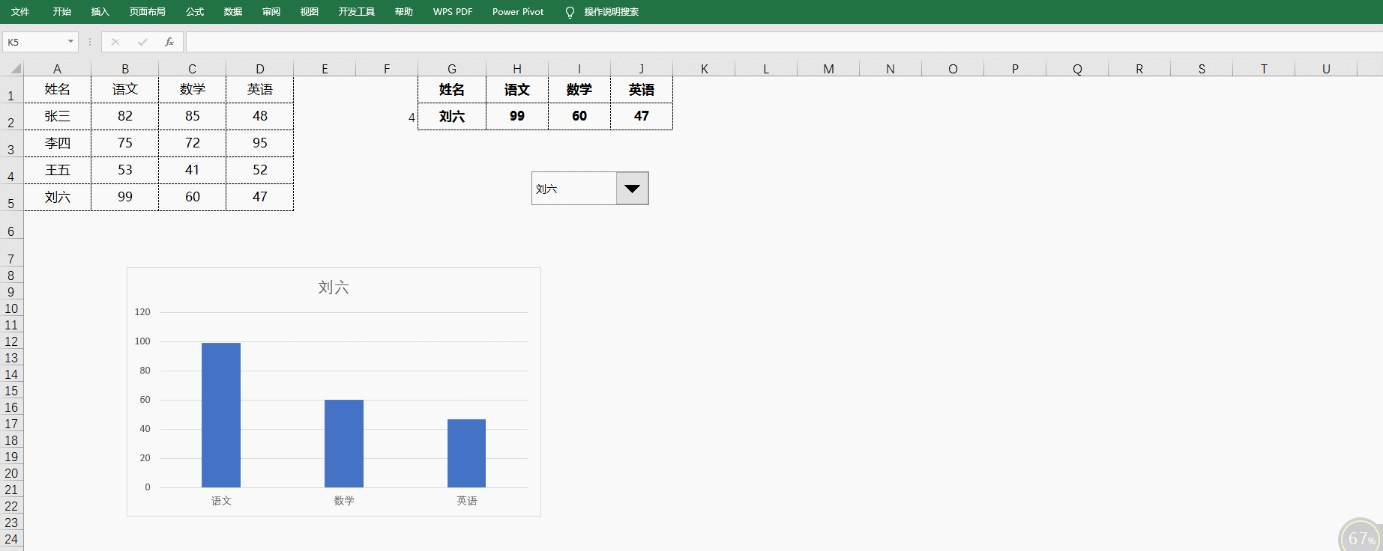This screenshot has width=1383, height=551.
Task: Select cell with name 李四
Action: 58,143
